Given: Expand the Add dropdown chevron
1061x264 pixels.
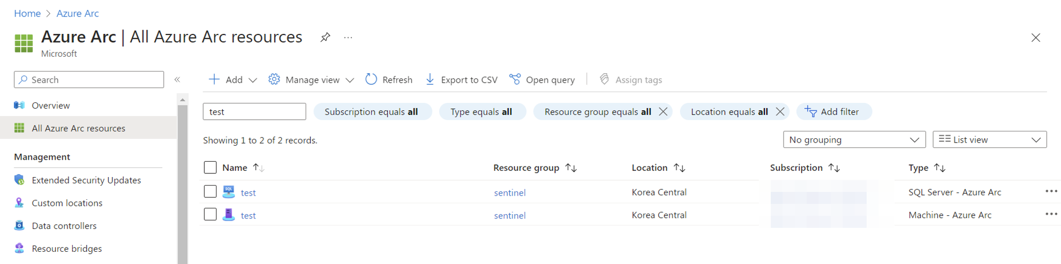Looking at the screenshot, I should click(253, 80).
